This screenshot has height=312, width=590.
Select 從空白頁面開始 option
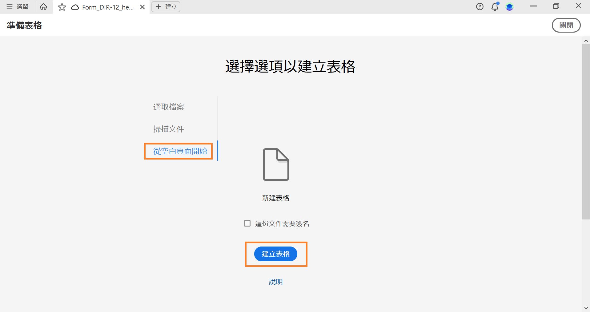(x=178, y=151)
